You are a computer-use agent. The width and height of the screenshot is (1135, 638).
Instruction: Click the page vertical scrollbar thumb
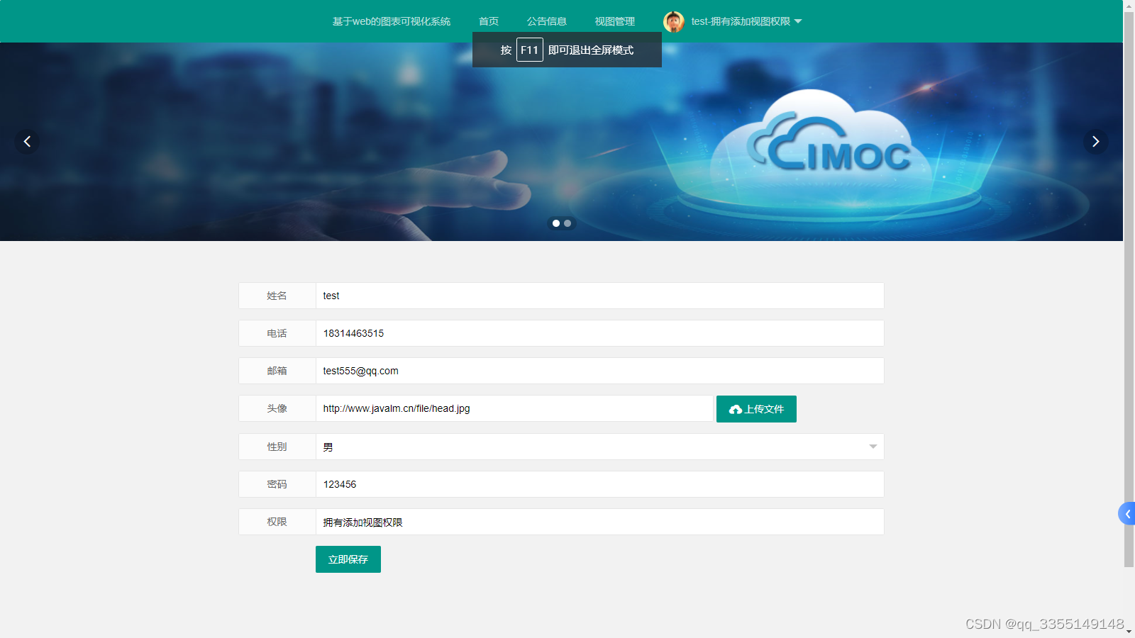(1129, 289)
